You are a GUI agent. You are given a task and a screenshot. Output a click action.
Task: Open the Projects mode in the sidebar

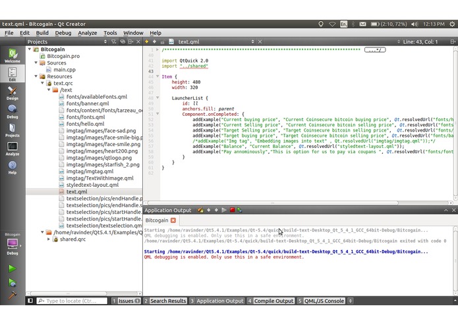13,130
